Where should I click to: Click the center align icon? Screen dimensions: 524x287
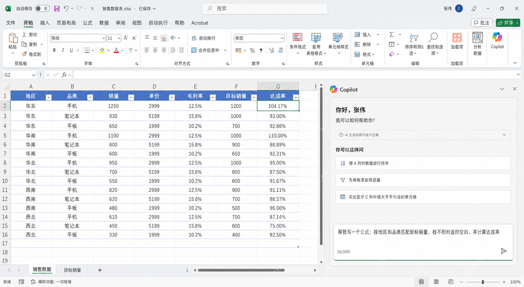pos(155,50)
